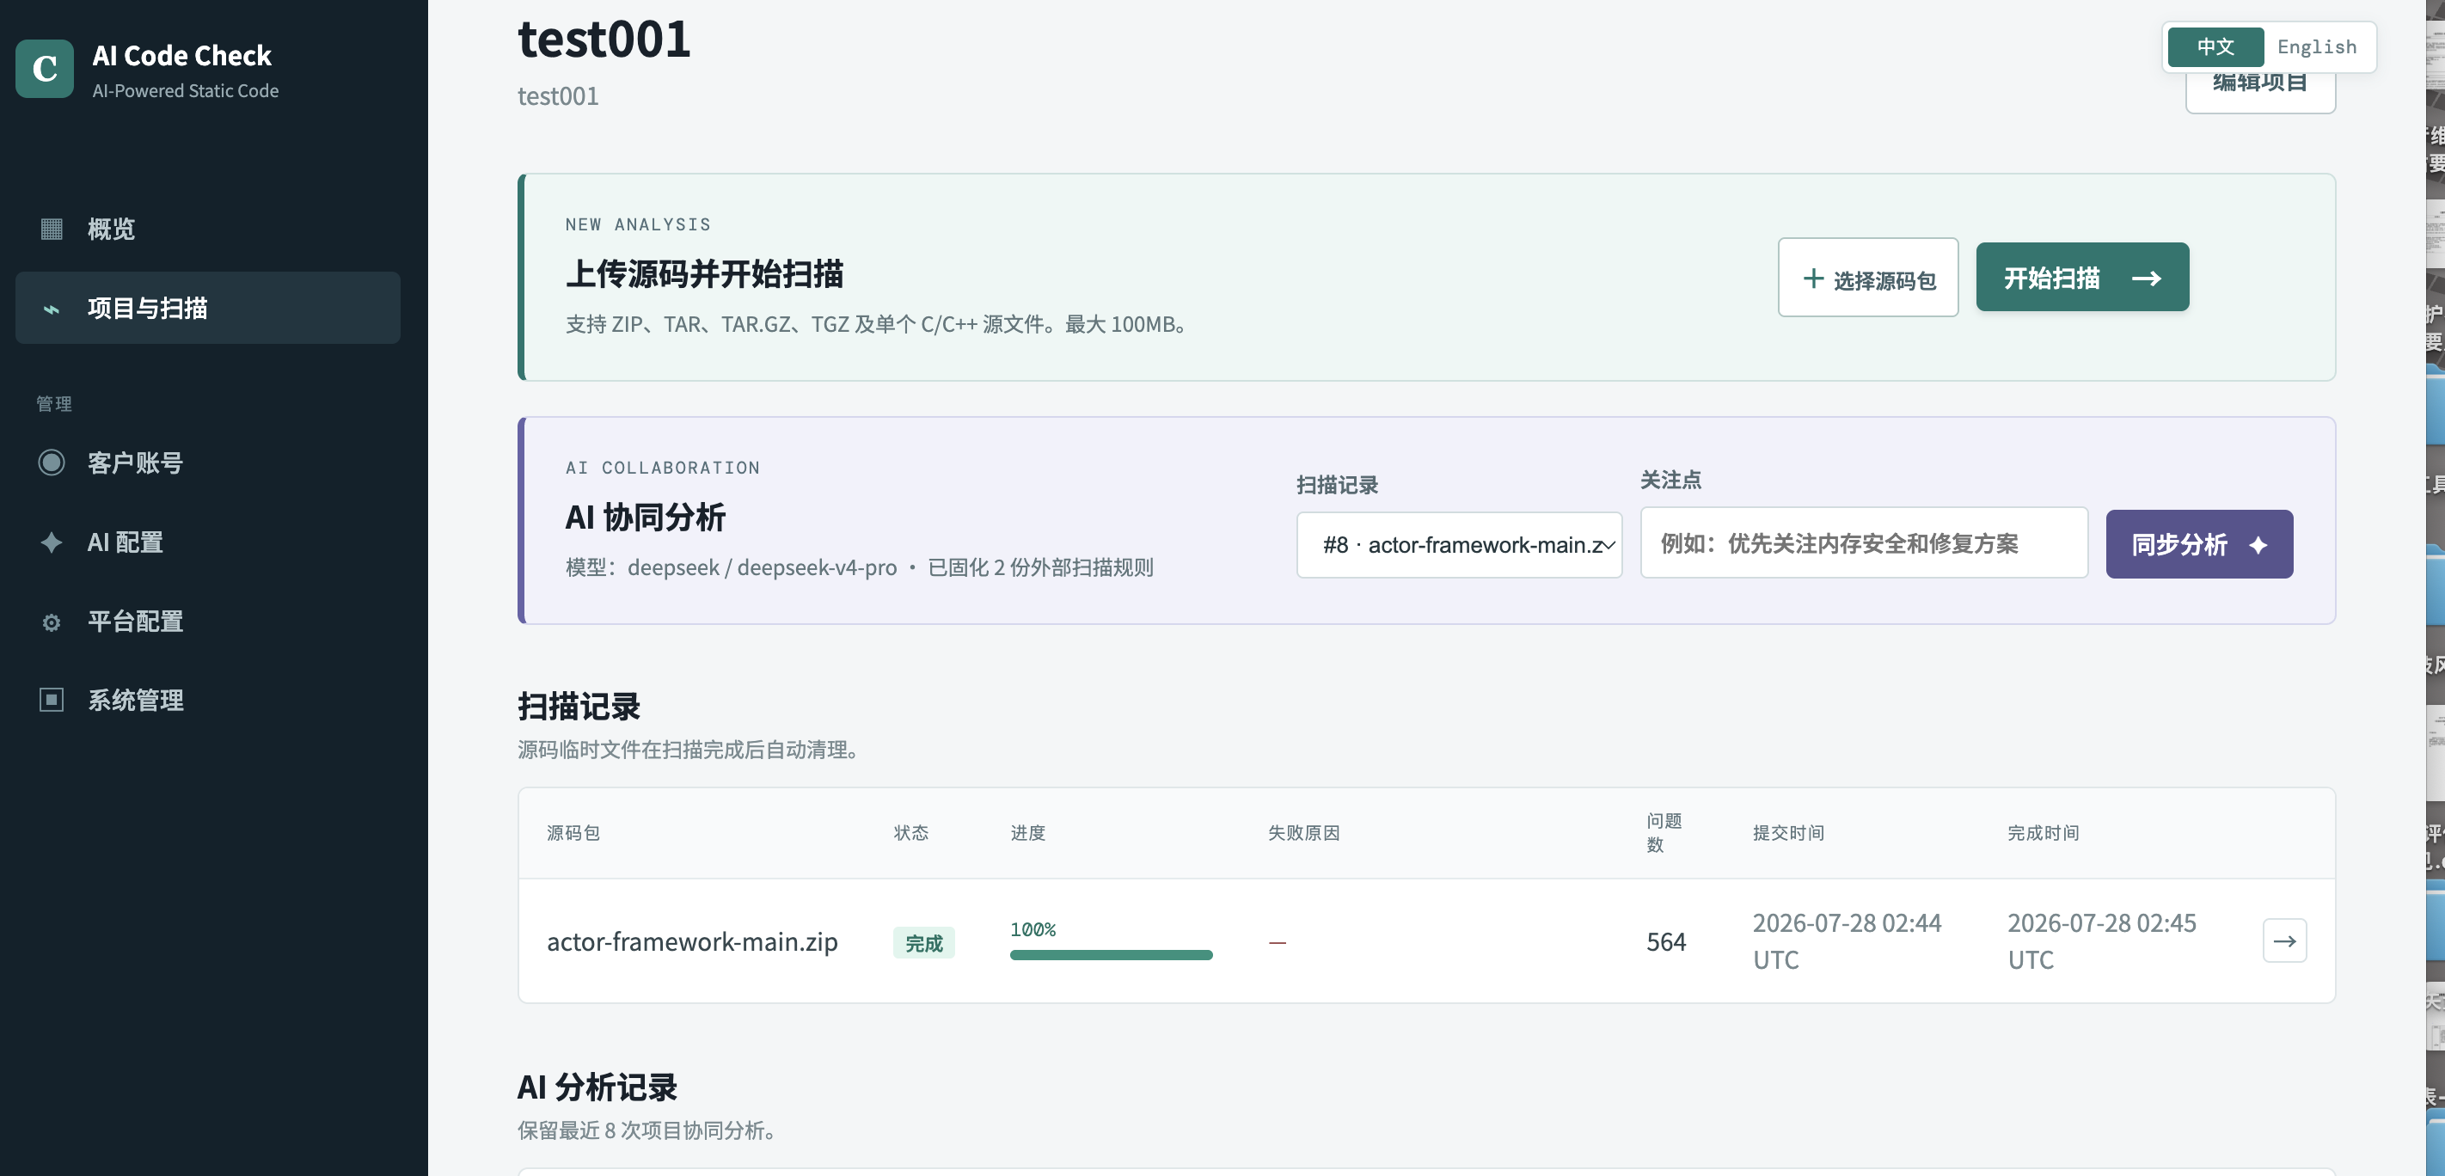Click the 同步分析 button
Image resolution: width=2445 pixels, height=1176 pixels.
click(2199, 544)
